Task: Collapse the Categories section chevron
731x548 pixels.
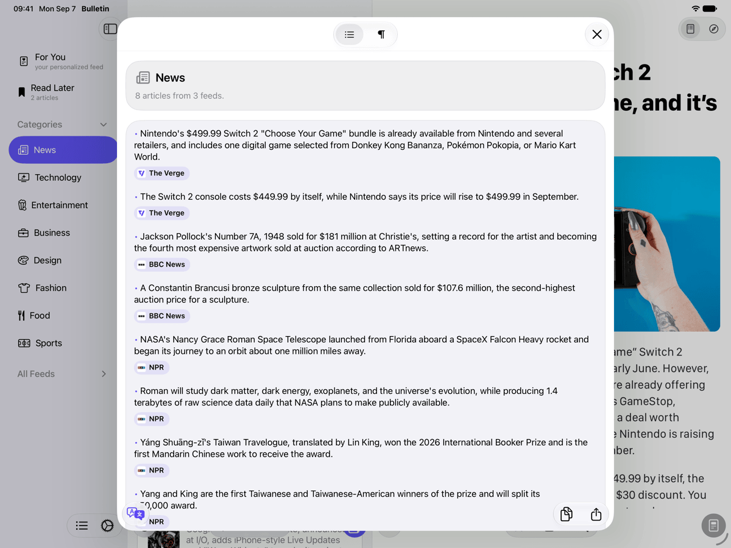Action: click(x=103, y=125)
